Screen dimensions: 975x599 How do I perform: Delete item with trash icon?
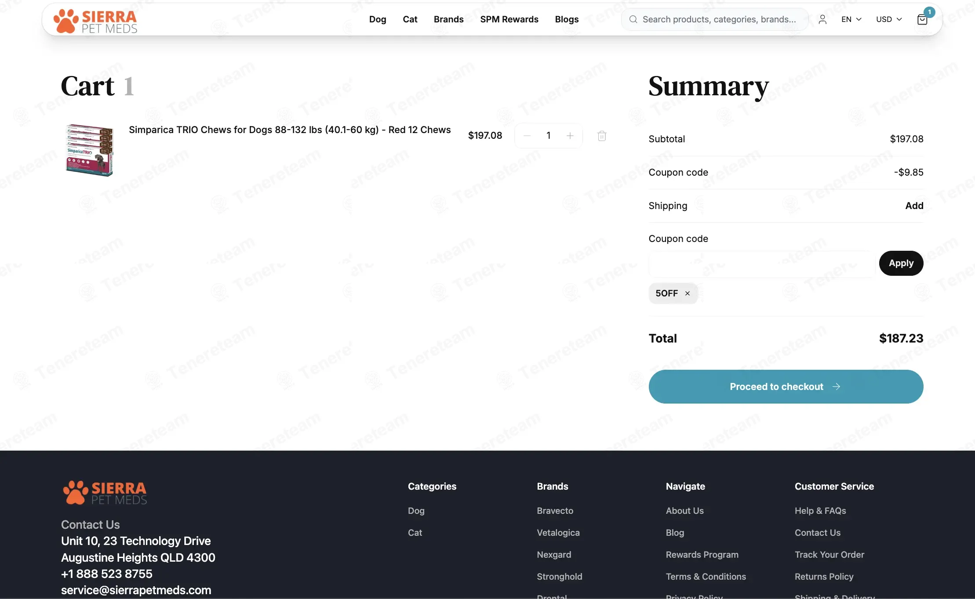(x=602, y=136)
